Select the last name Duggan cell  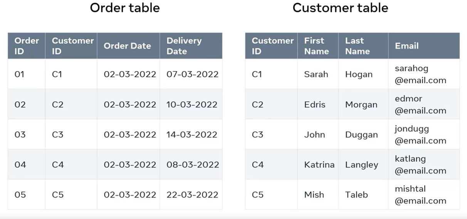[361, 134]
